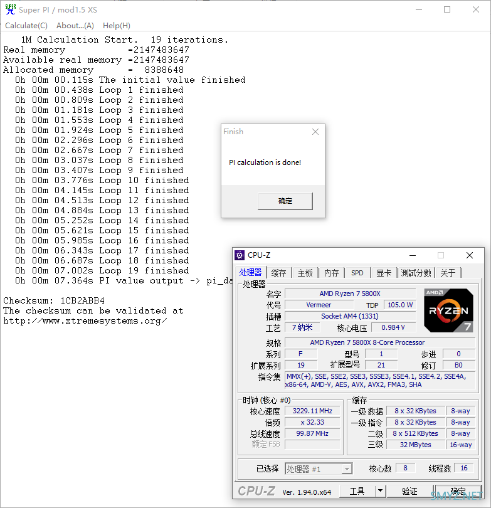Close the CPU-Z window

[x=470, y=255]
